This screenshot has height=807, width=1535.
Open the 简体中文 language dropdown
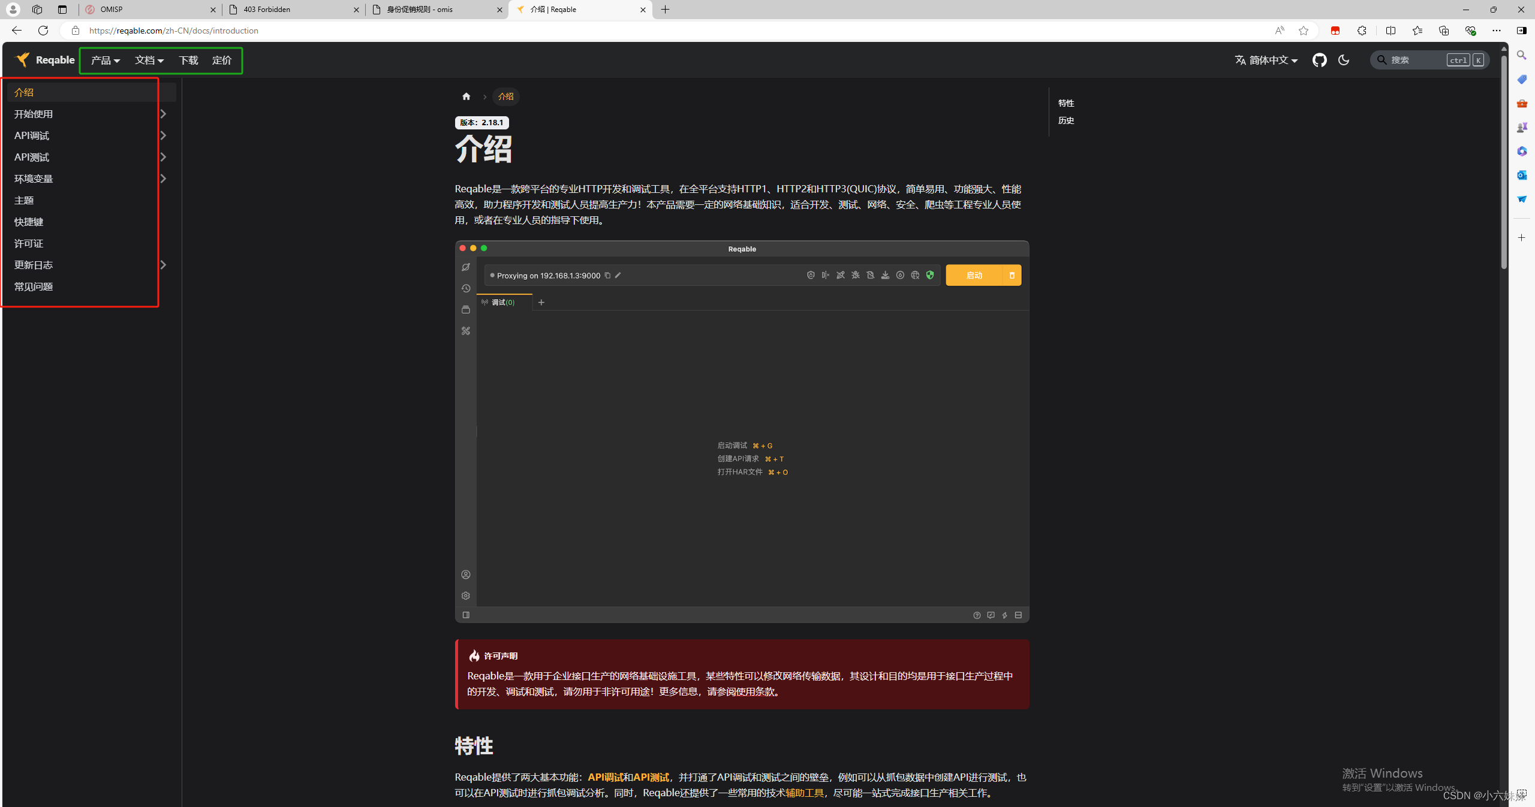[1265, 60]
